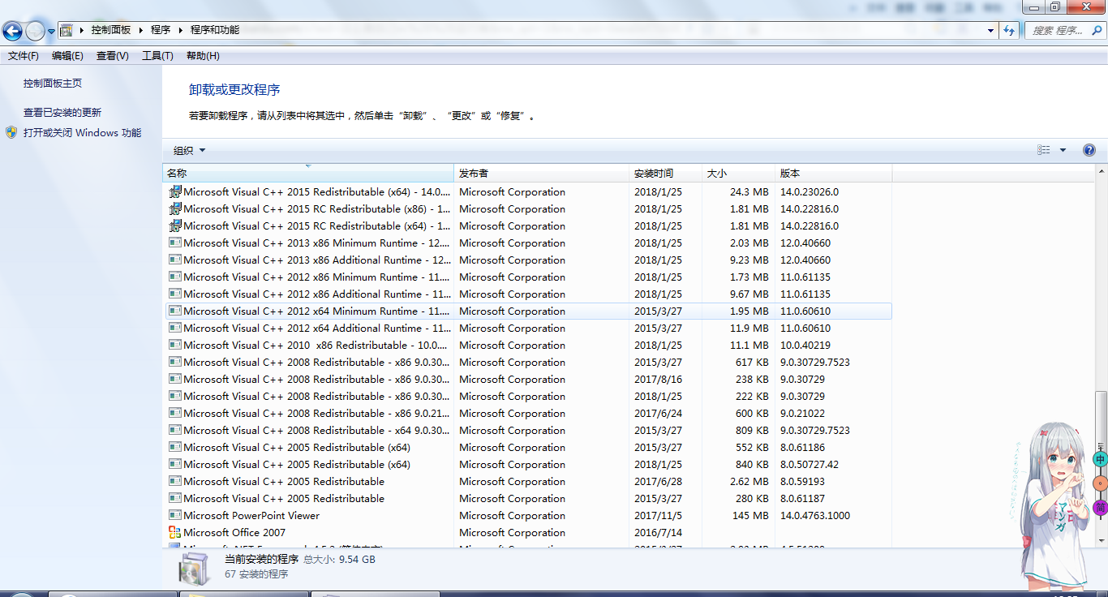1108x597 pixels.
Task: Click icon of Visual C++ 2012 x64 Additional Runtime
Action: (x=175, y=329)
